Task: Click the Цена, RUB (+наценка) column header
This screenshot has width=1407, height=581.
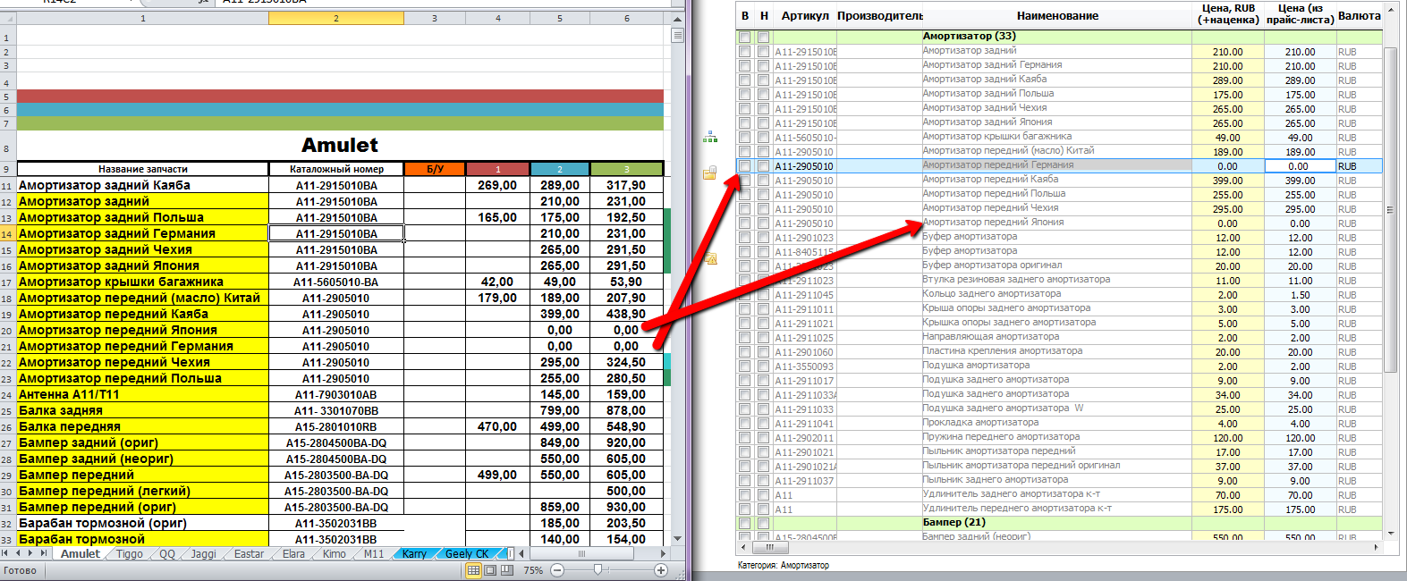Action: click(1228, 14)
